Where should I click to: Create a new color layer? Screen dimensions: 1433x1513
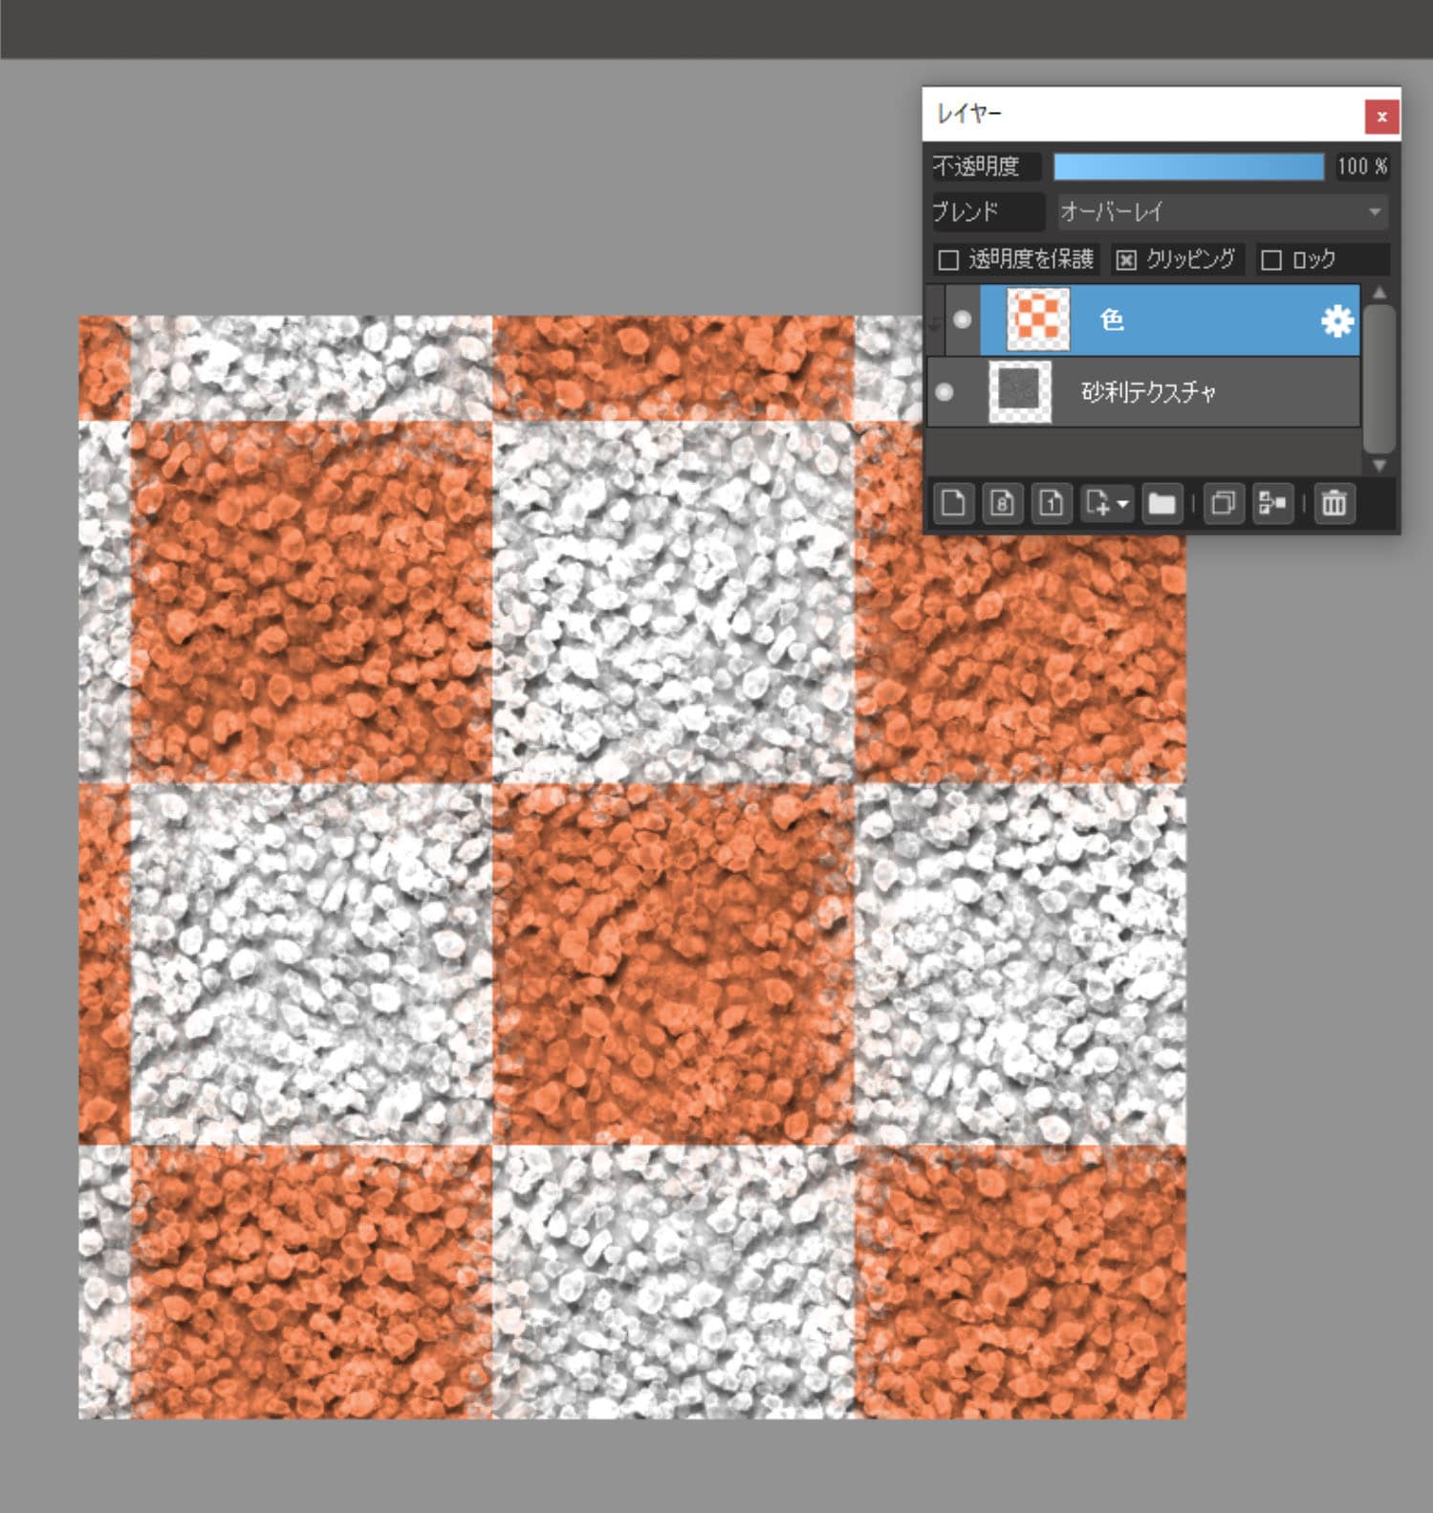953,503
